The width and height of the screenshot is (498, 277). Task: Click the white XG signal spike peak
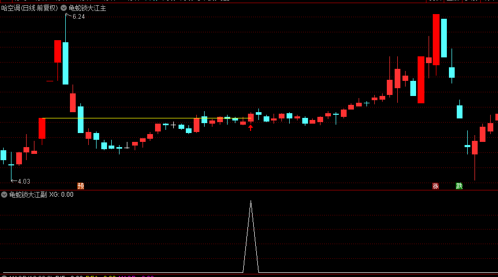[251, 202]
